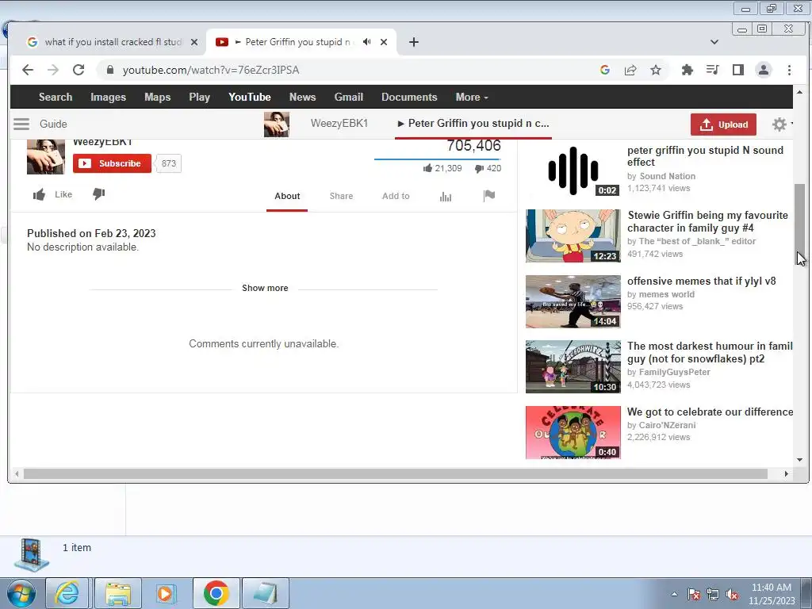812x609 pixels.
Task: Click the red Upload button
Action: coord(723,124)
